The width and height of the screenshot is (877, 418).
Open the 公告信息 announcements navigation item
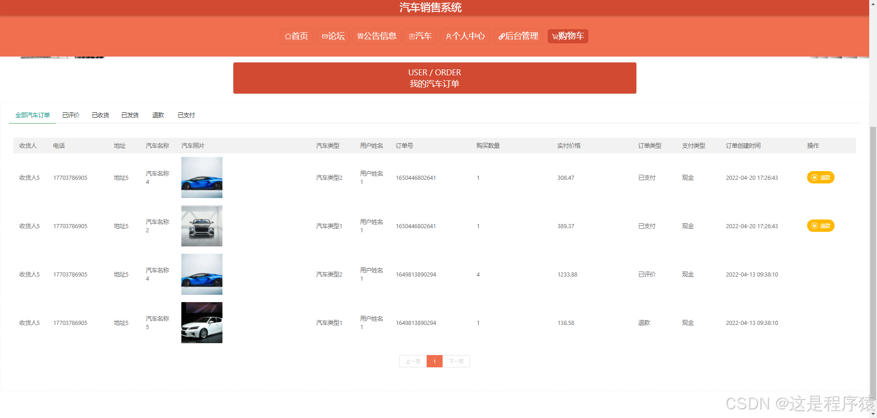coord(377,36)
